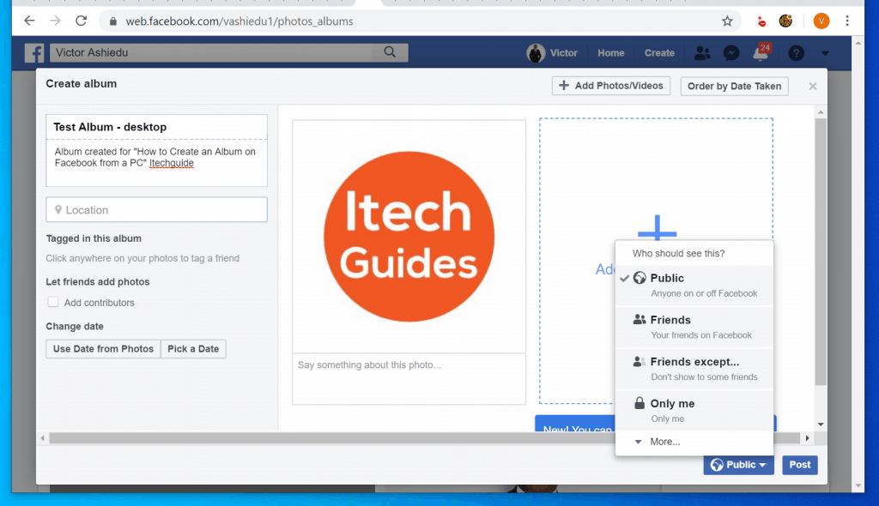879x506 pixels.
Task: Tick the Add contributors checkbox
Action: click(52, 302)
